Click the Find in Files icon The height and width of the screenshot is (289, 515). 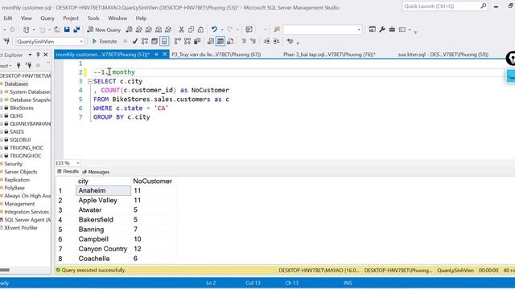click(277, 30)
